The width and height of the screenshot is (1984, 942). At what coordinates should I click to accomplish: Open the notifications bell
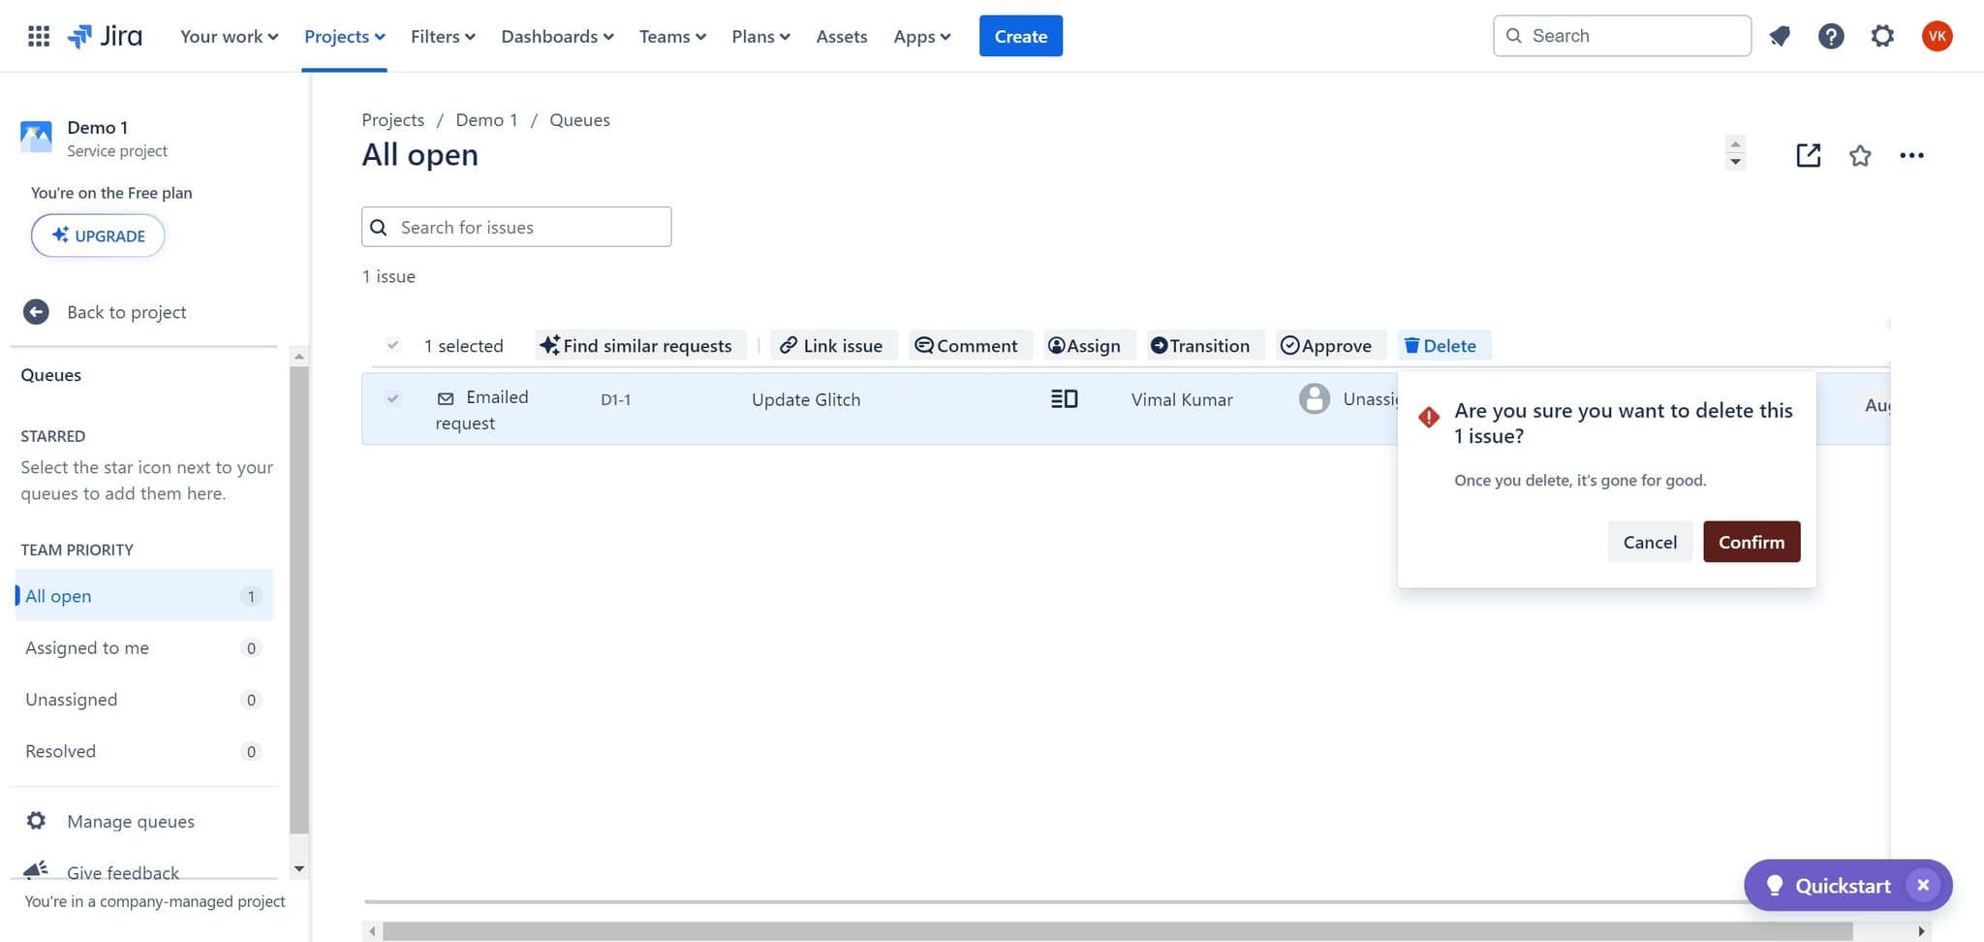[x=1781, y=36]
